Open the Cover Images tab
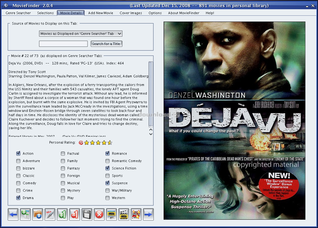The height and width of the screenshot is (228, 318). click(131, 13)
